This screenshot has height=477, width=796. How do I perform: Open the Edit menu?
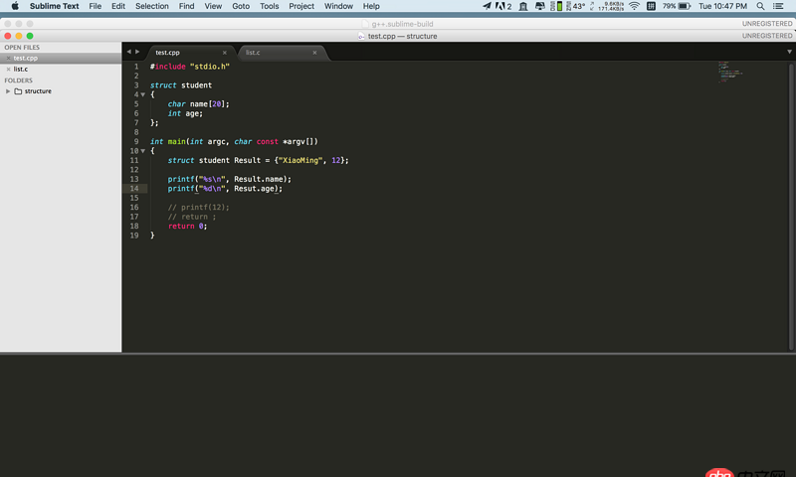pyautogui.click(x=118, y=6)
